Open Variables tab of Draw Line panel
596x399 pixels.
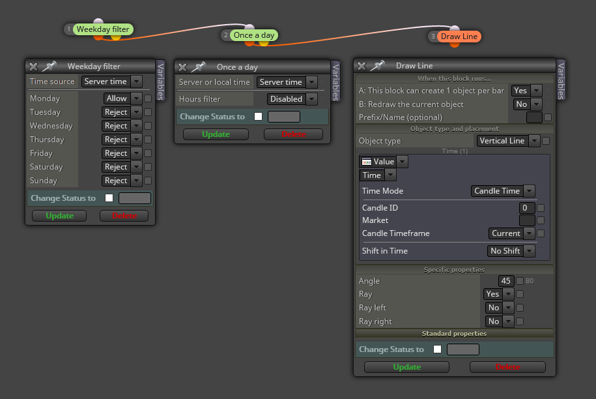click(561, 80)
